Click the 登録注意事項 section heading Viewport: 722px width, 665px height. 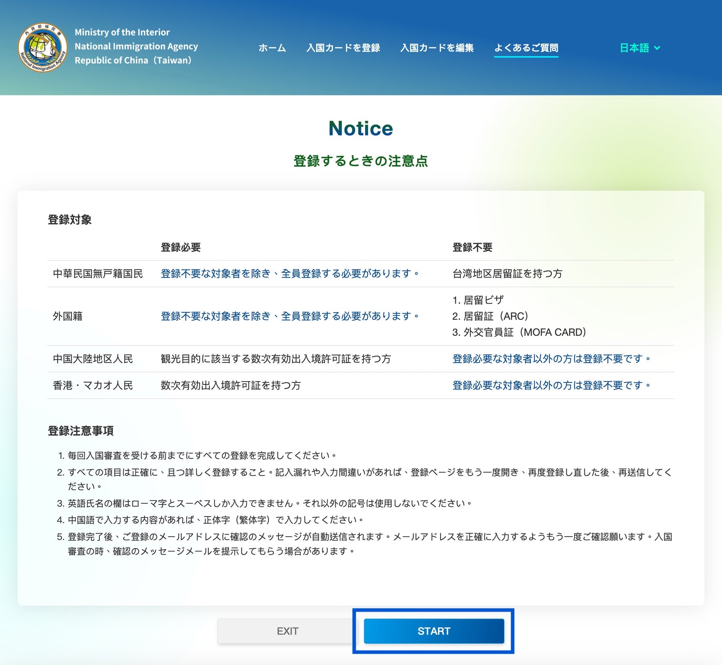click(81, 431)
